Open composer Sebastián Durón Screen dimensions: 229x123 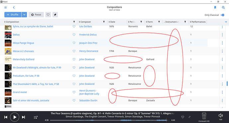click(x=88, y=100)
